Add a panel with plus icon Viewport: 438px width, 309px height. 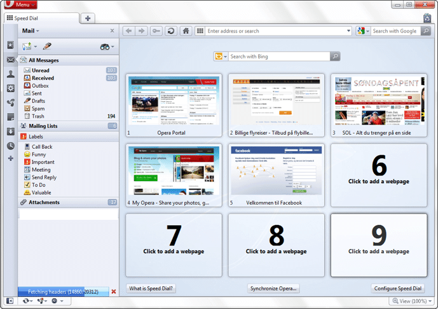(11, 158)
